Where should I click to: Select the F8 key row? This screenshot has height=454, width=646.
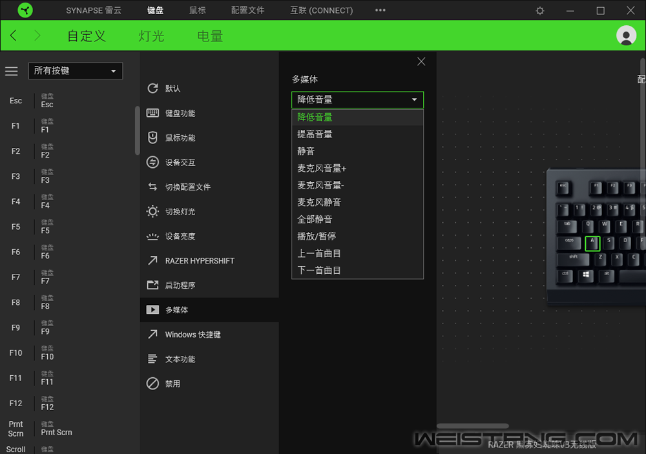pyautogui.click(x=68, y=302)
